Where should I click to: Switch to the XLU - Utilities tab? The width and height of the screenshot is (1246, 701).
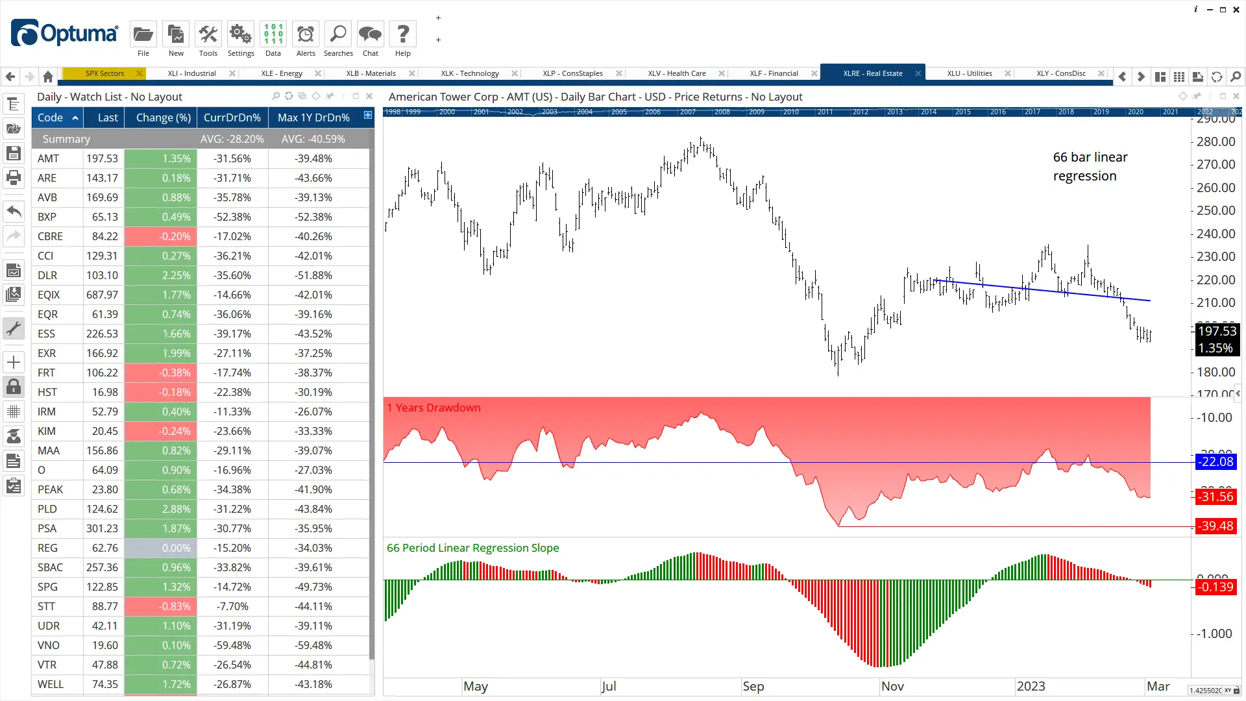(970, 73)
